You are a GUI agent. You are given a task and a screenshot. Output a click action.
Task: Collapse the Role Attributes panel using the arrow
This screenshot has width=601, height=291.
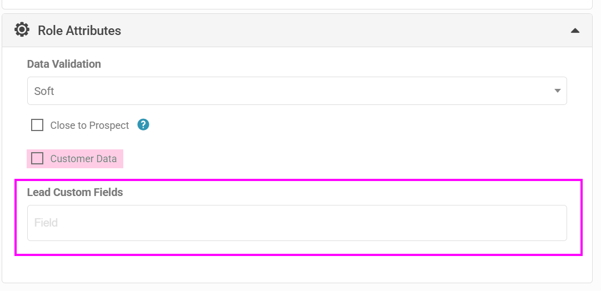[575, 31]
